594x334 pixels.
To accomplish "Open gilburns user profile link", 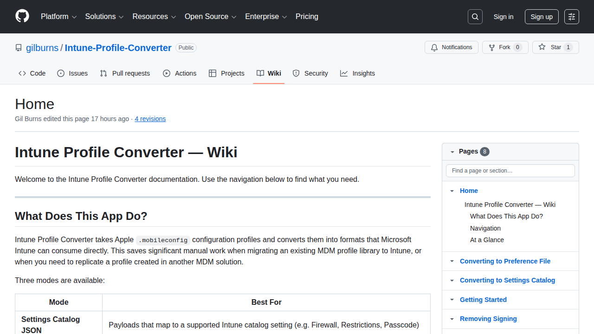I will pos(42,48).
